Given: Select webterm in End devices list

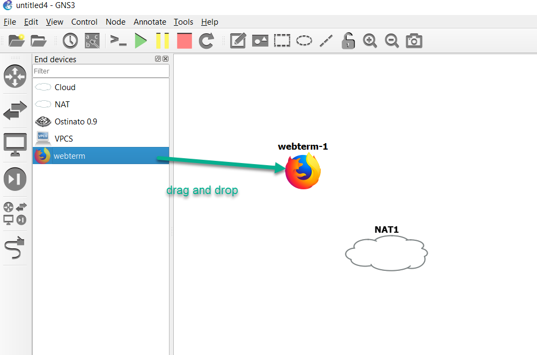Looking at the screenshot, I should pyautogui.click(x=101, y=156).
